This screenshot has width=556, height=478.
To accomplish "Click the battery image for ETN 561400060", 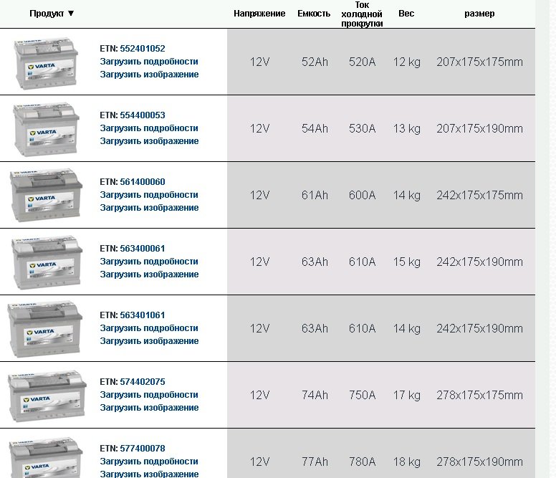I will point(46,195).
